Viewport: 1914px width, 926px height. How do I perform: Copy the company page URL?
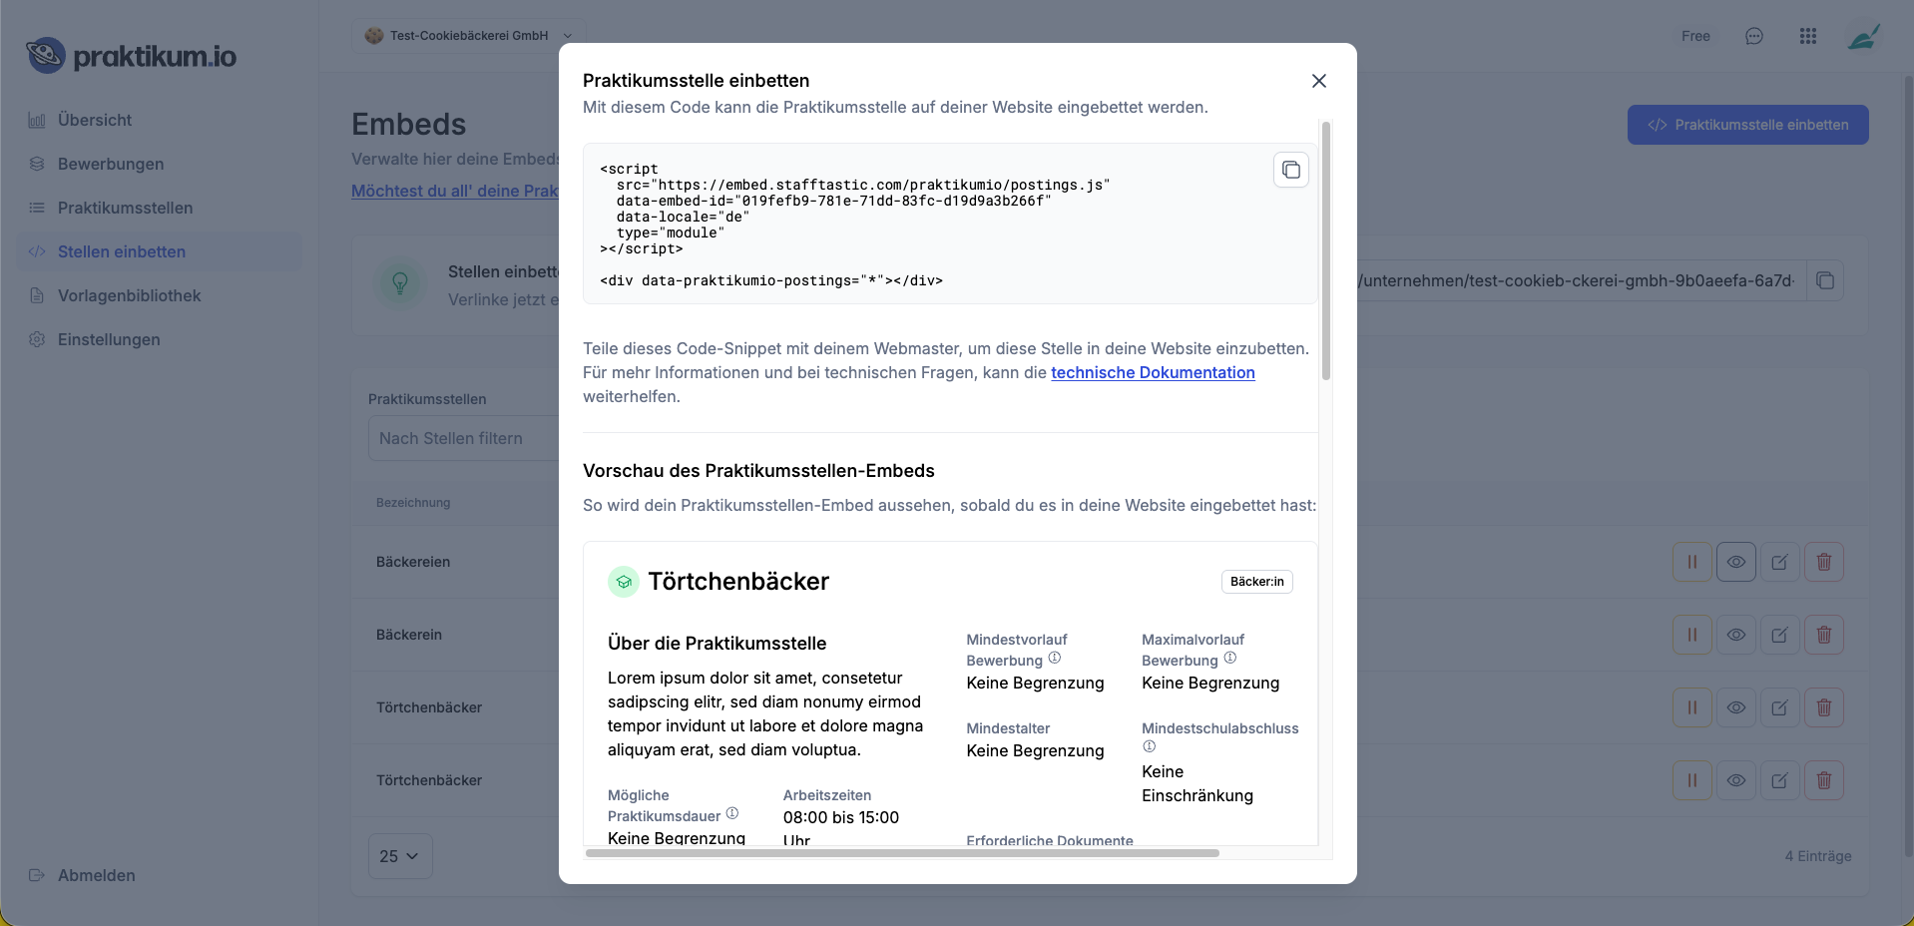[1825, 280]
